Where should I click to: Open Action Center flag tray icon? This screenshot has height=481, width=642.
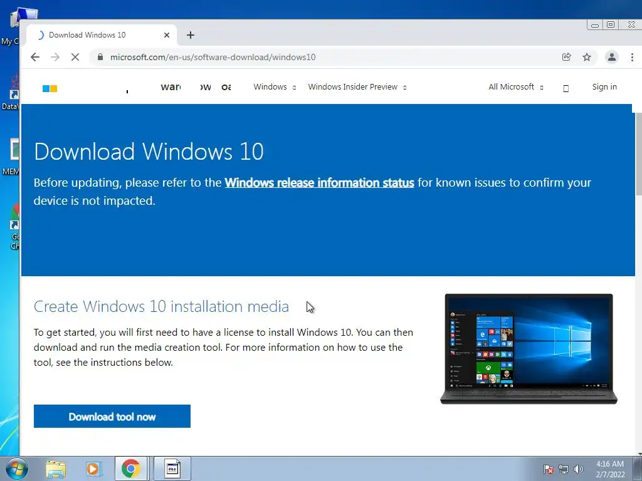[549, 469]
